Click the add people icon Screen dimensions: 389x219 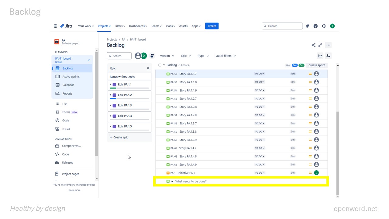[152, 56]
